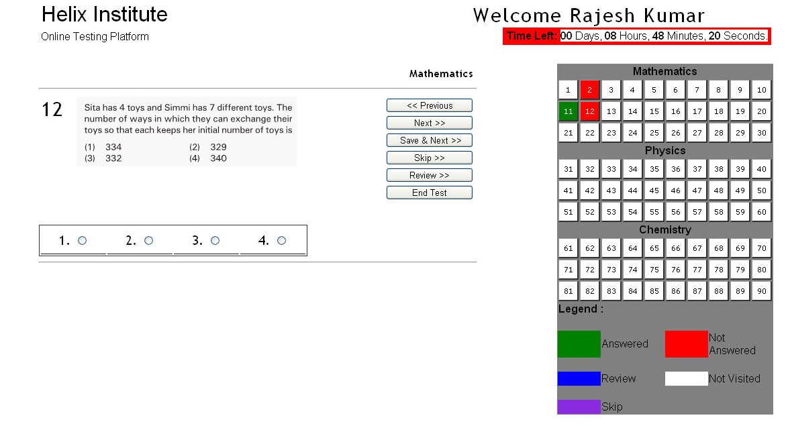Open Chemistry question 90
The width and height of the screenshot is (788, 432).
761,291
